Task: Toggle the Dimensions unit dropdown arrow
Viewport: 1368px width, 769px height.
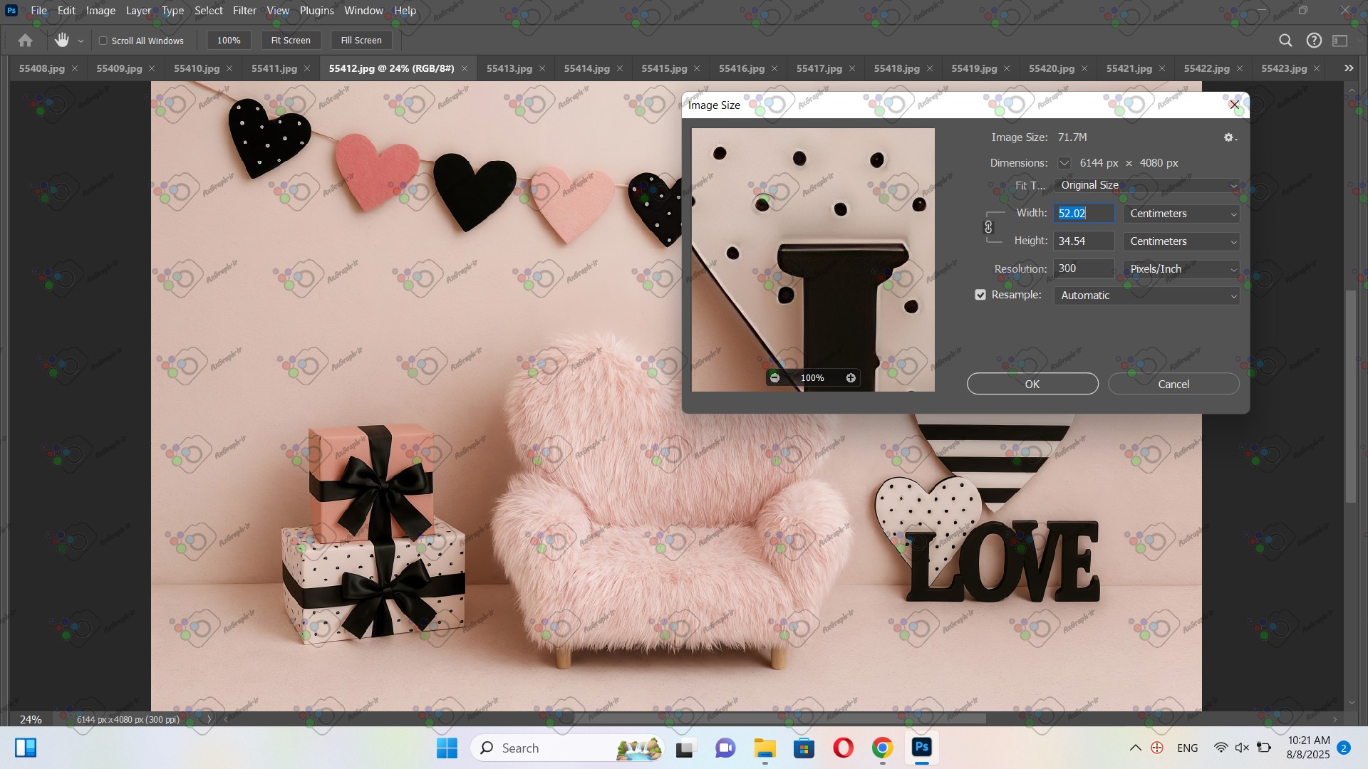Action: point(1064,163)
